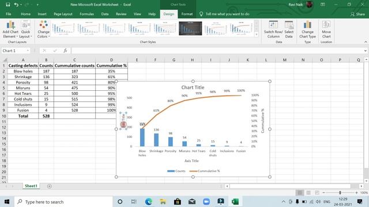Viewport: 369px width, 207px height.
Task: Undo the last action
Action: click(16, 5)
